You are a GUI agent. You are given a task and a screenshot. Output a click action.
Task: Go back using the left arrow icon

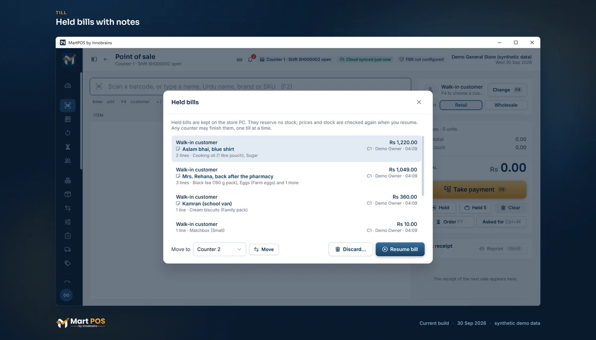pos(106,59)
